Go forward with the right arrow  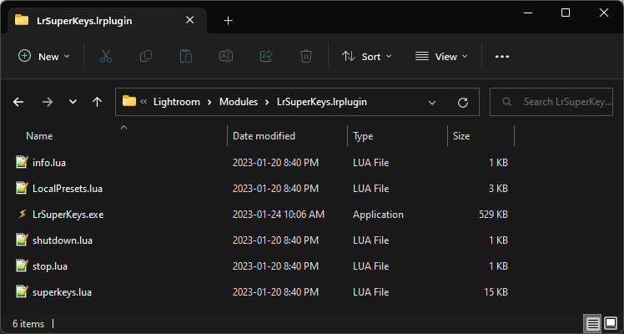[x=48, y=102]
